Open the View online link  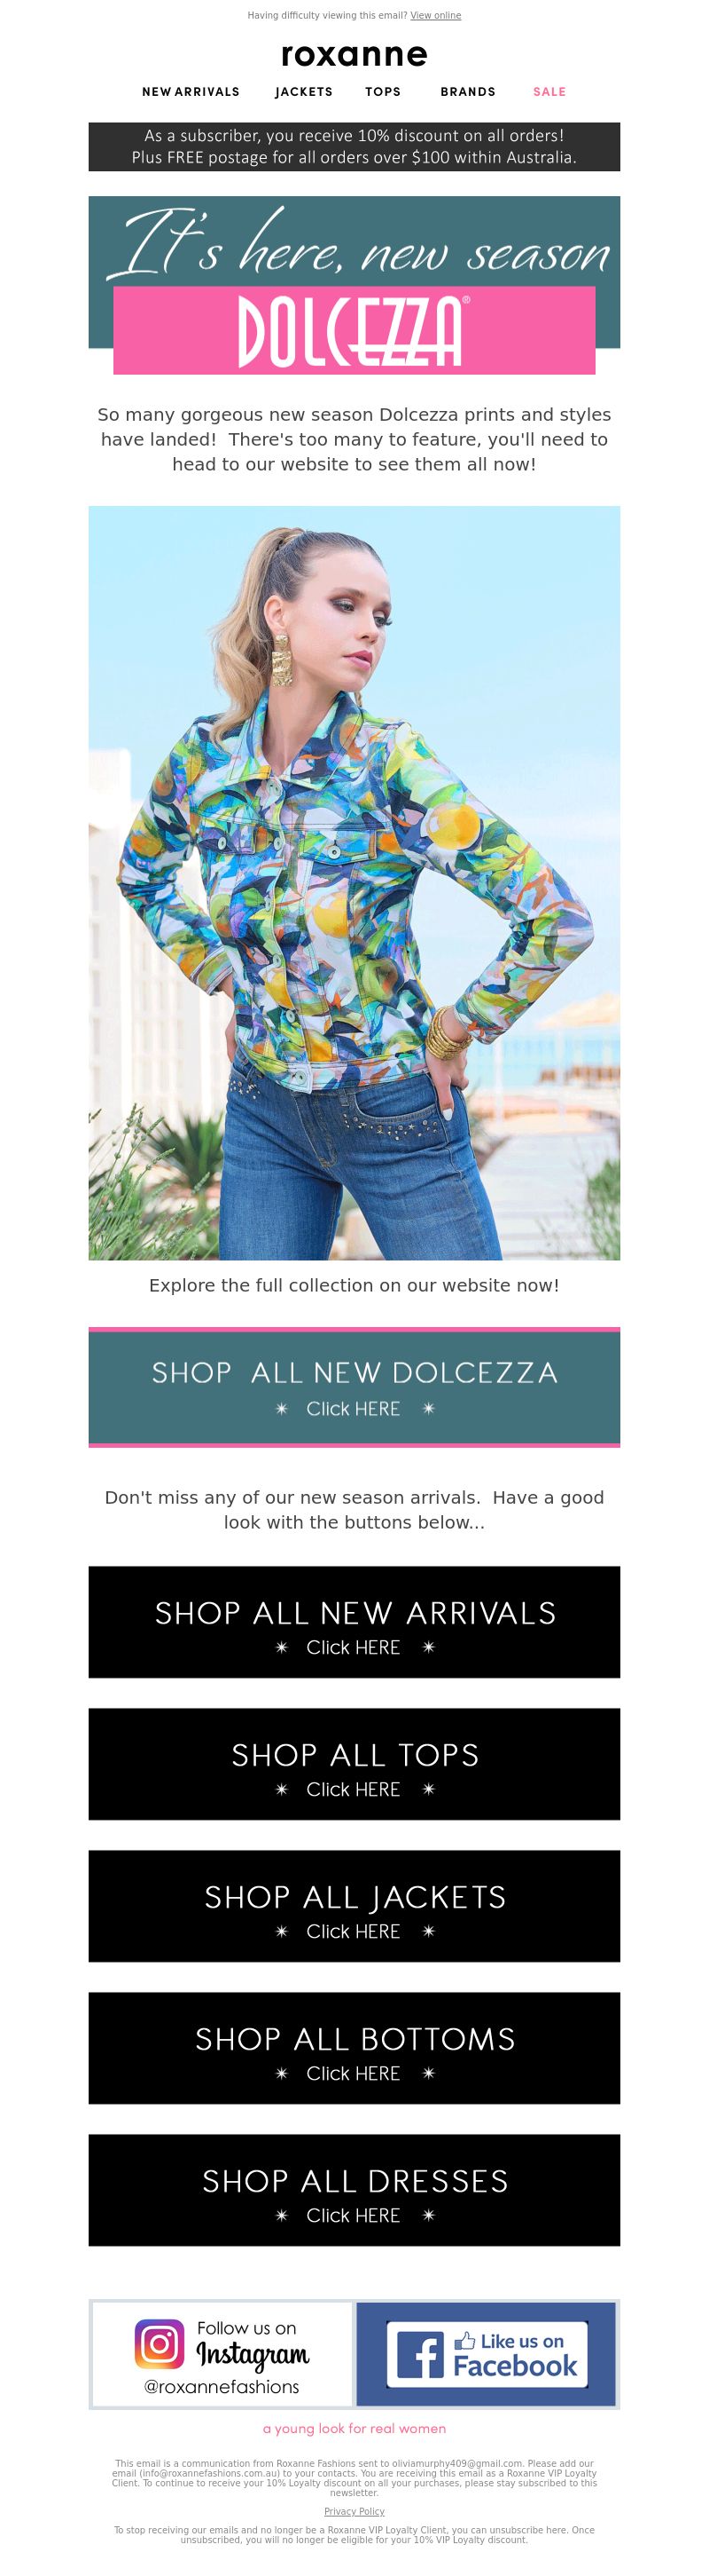[435, 15]
